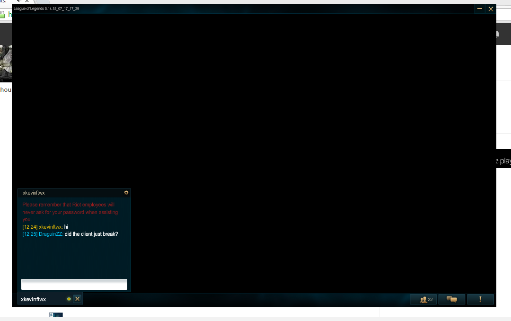Viewport: 511px width, 321px height.
Task: Click the yellow xkevinftwx name in chat log
Action: point(51,227)
